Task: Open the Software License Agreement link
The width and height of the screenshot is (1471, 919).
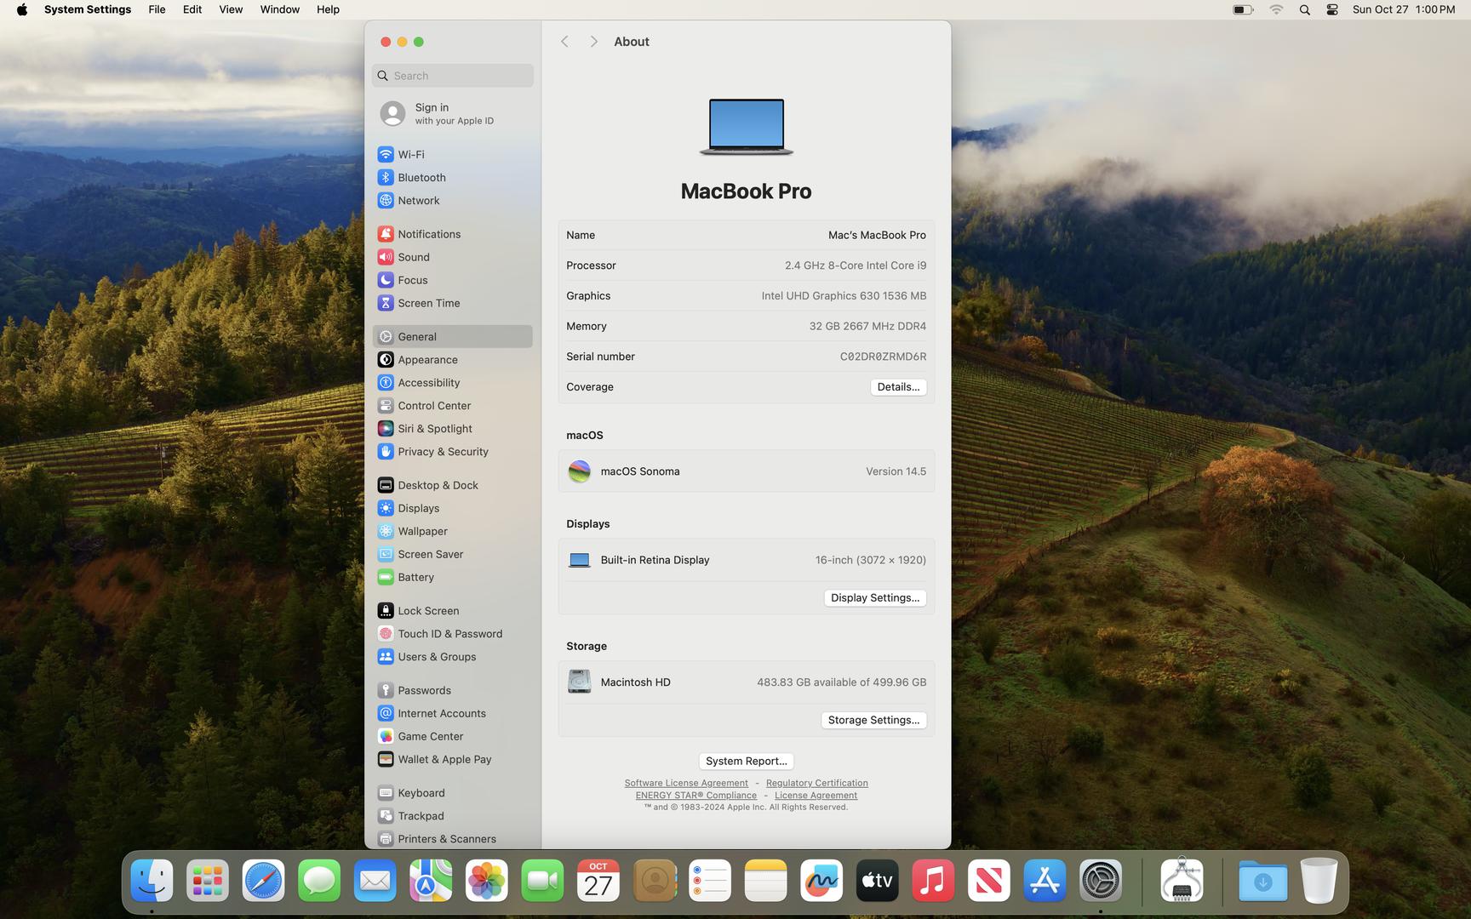Action: point(686,783)
